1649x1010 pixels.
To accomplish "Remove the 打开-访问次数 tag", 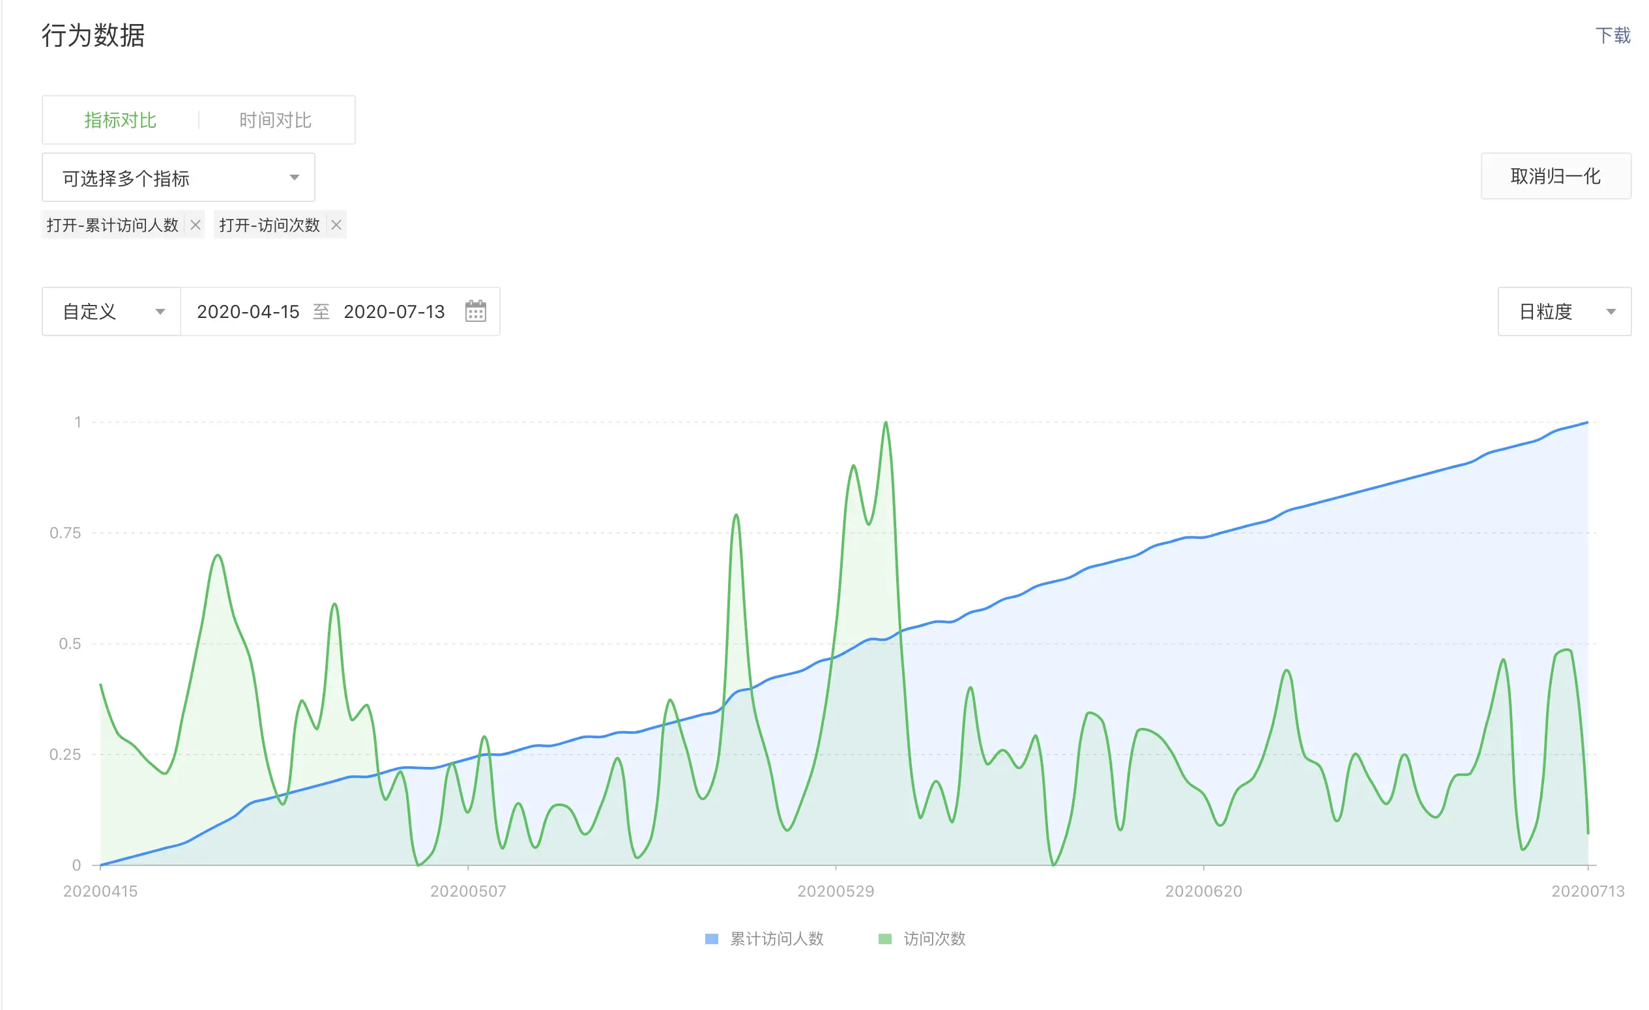I will pos(336,225).
